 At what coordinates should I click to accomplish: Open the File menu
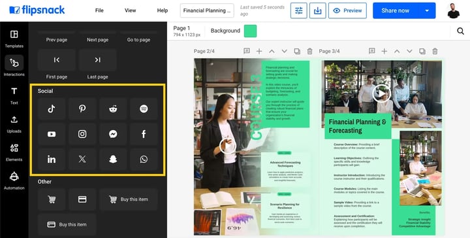pos(99,10)
